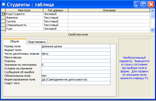
Task: Select the Курс field name cell
Action: coord(24,29)
